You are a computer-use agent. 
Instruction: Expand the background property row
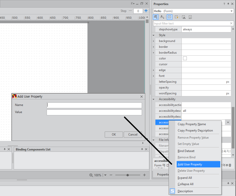pos(154,41)
